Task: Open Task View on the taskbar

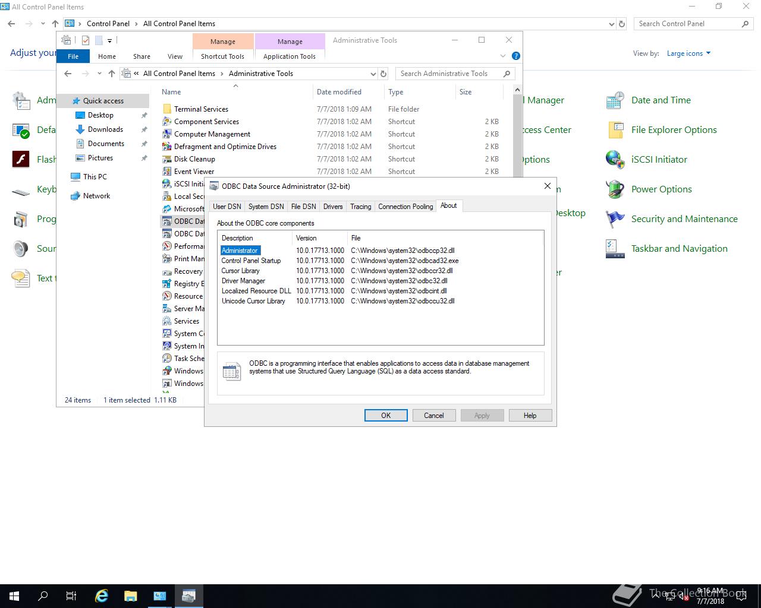Action: coord(71,596)
